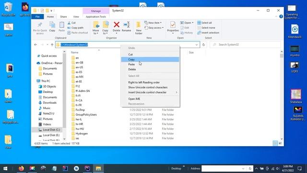Show hidden system tray icons

tap(256, 169)
